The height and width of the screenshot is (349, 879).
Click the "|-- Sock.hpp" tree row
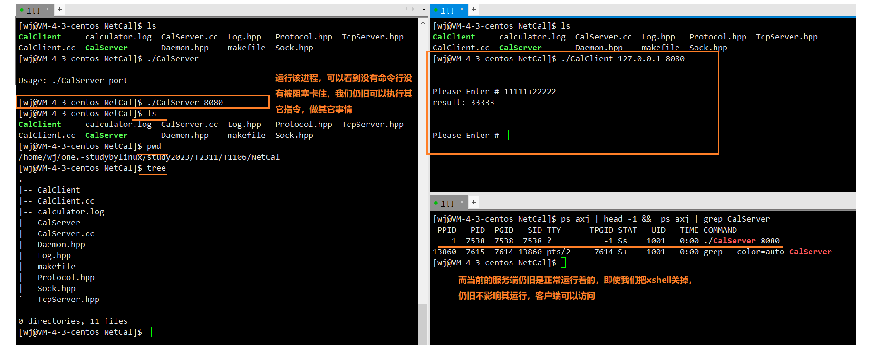click(47, 288)
